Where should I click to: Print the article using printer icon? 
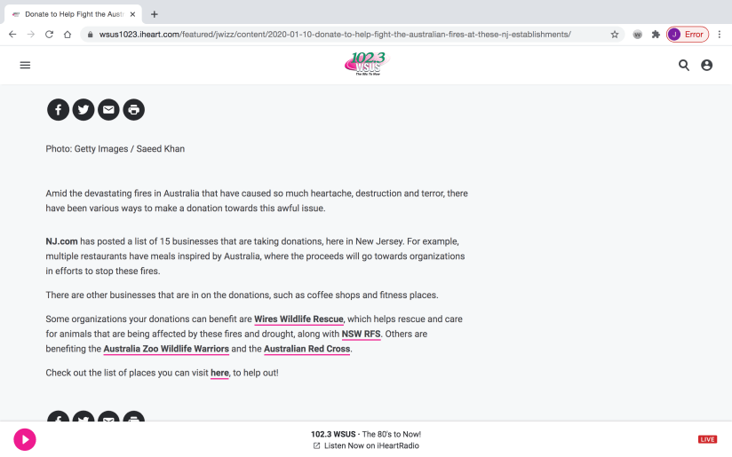133,110
